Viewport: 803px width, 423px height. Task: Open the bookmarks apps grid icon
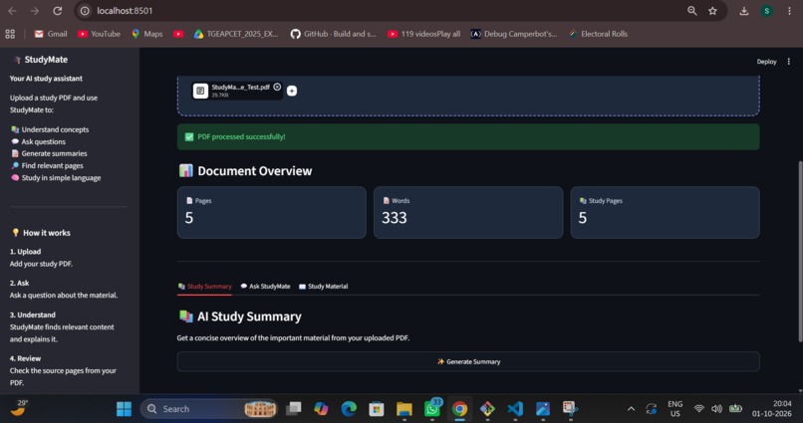point(10,34)
